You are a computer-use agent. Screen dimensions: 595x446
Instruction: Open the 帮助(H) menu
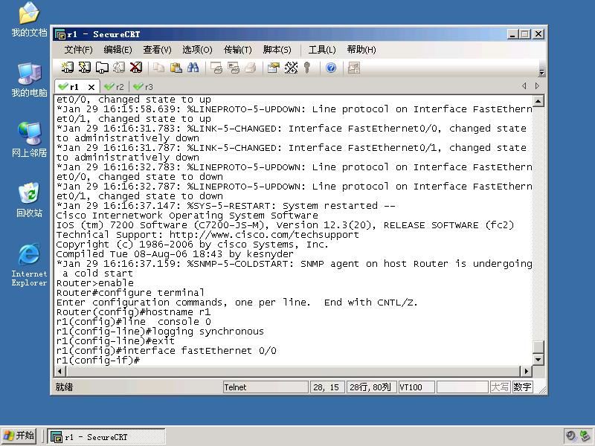pos(361,50)
